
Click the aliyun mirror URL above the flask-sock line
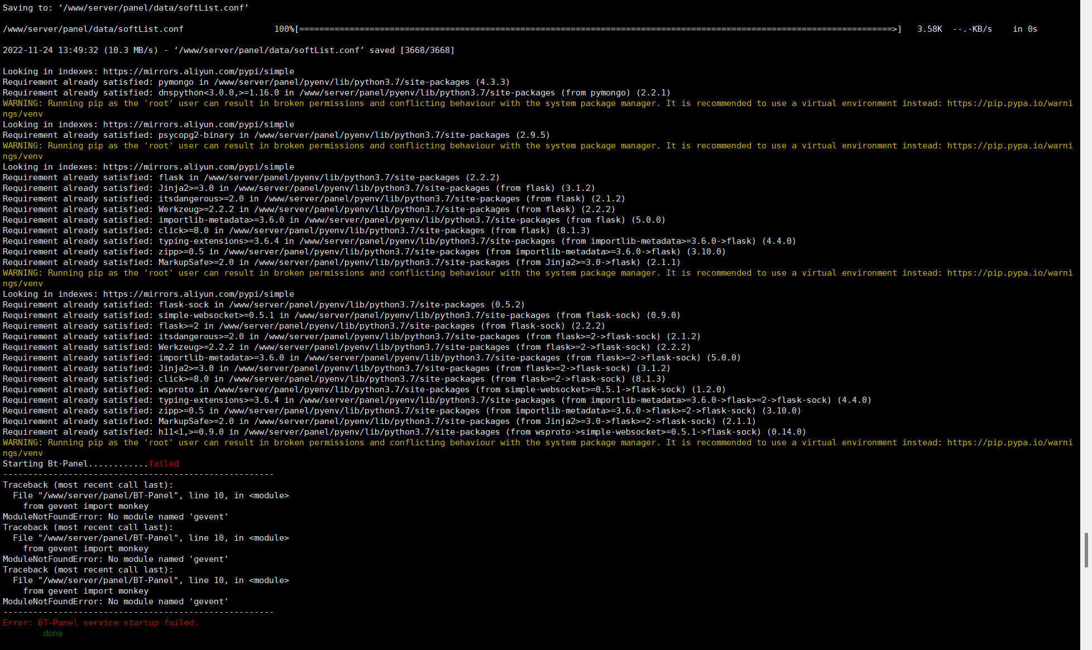[199, 294]
